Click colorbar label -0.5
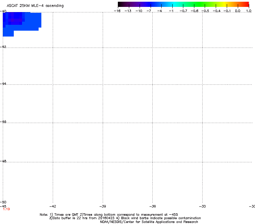Viewport: 255px width, 224px height. [x=205, y=11]
